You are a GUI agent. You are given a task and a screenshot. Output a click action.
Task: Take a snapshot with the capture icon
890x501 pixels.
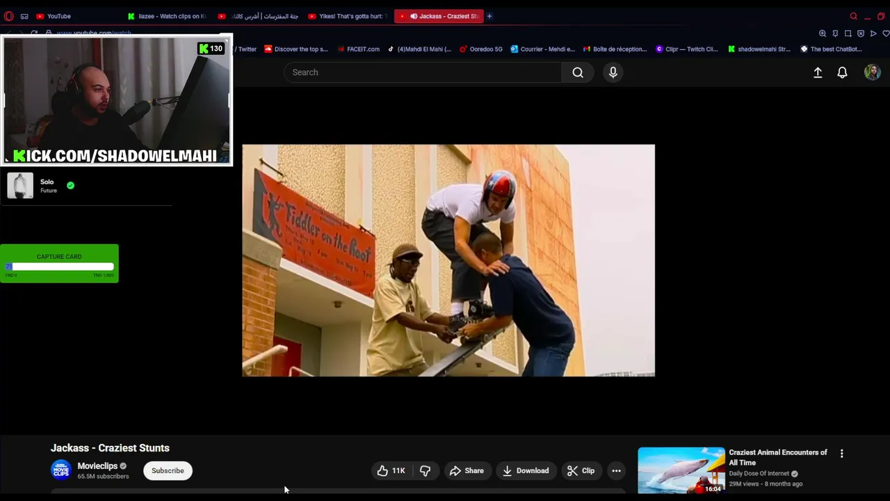pyautogui.click(x=848, y=33)
